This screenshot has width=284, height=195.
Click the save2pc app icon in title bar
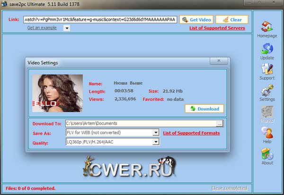[4, 4]
